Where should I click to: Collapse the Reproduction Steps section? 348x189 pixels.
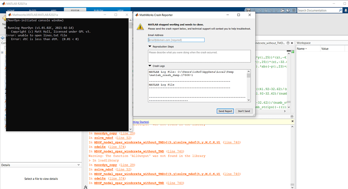150,47
